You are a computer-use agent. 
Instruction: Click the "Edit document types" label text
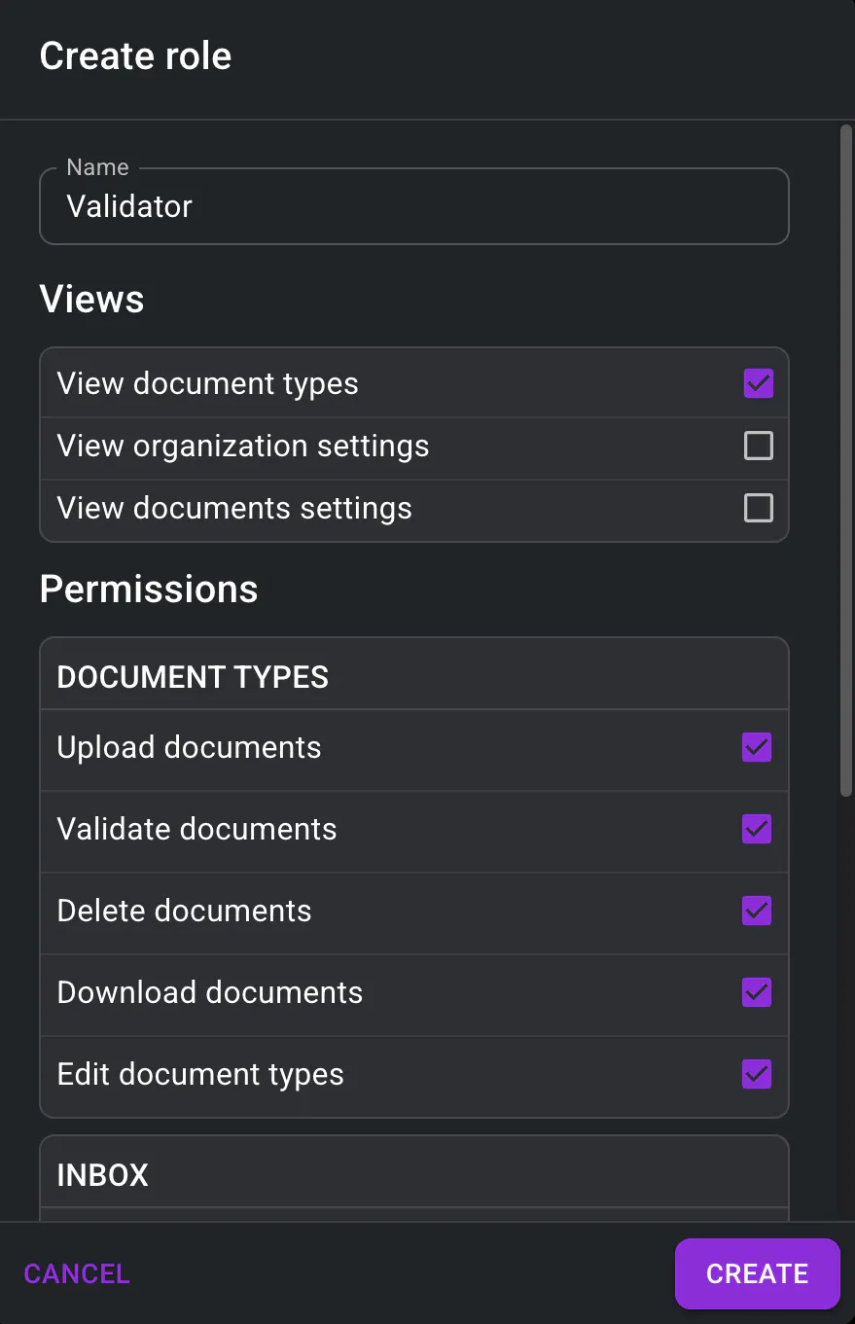(200, 1074)
